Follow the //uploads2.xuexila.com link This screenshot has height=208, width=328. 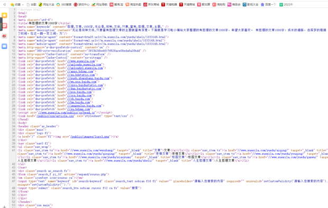[85, 68]
